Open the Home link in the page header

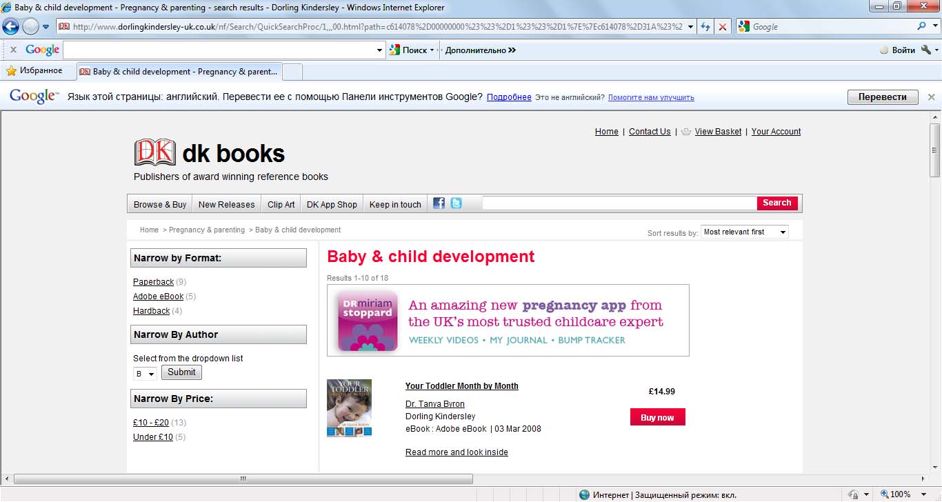607,132
